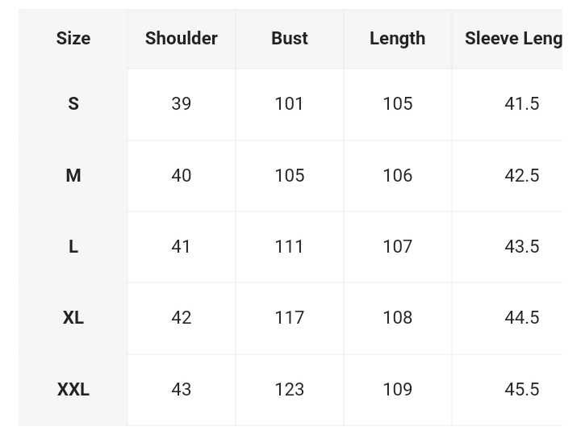Select the XXL size row label
The image size is (581, 431).
coord(73,390)
